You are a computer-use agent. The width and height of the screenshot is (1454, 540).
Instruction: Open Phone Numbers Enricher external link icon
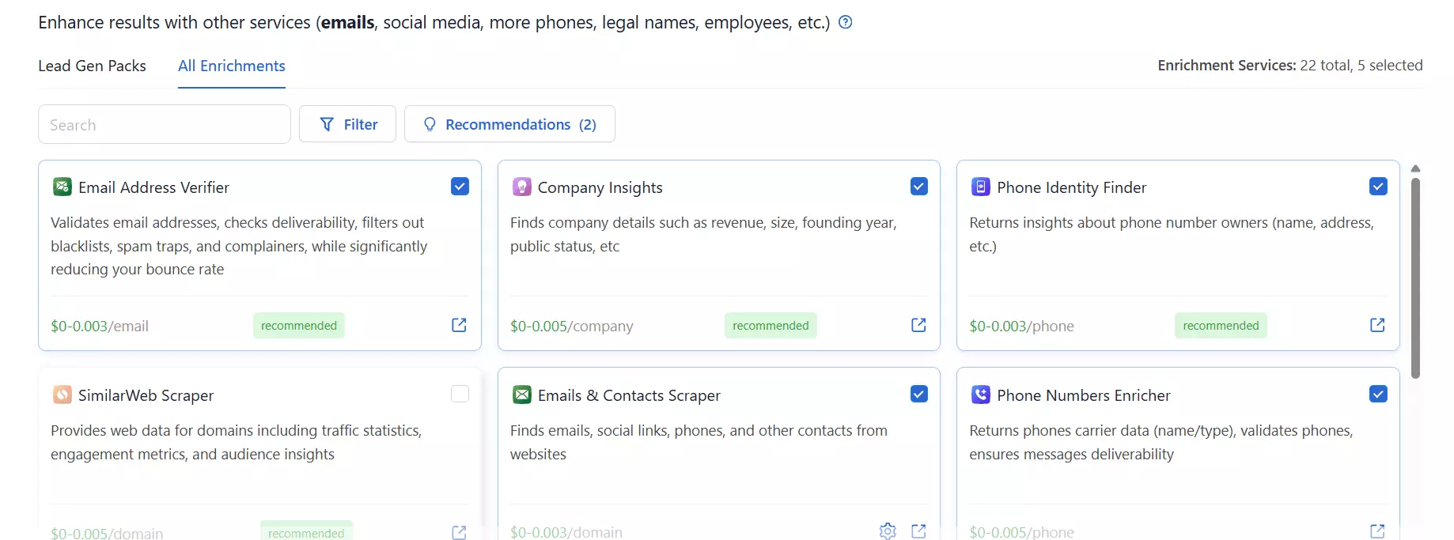pyautogui.click(x=1377, y=531)
